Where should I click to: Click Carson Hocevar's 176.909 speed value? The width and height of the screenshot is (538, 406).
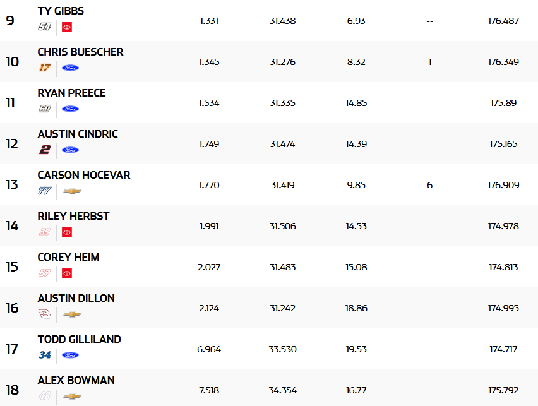[x=503, y=185]
